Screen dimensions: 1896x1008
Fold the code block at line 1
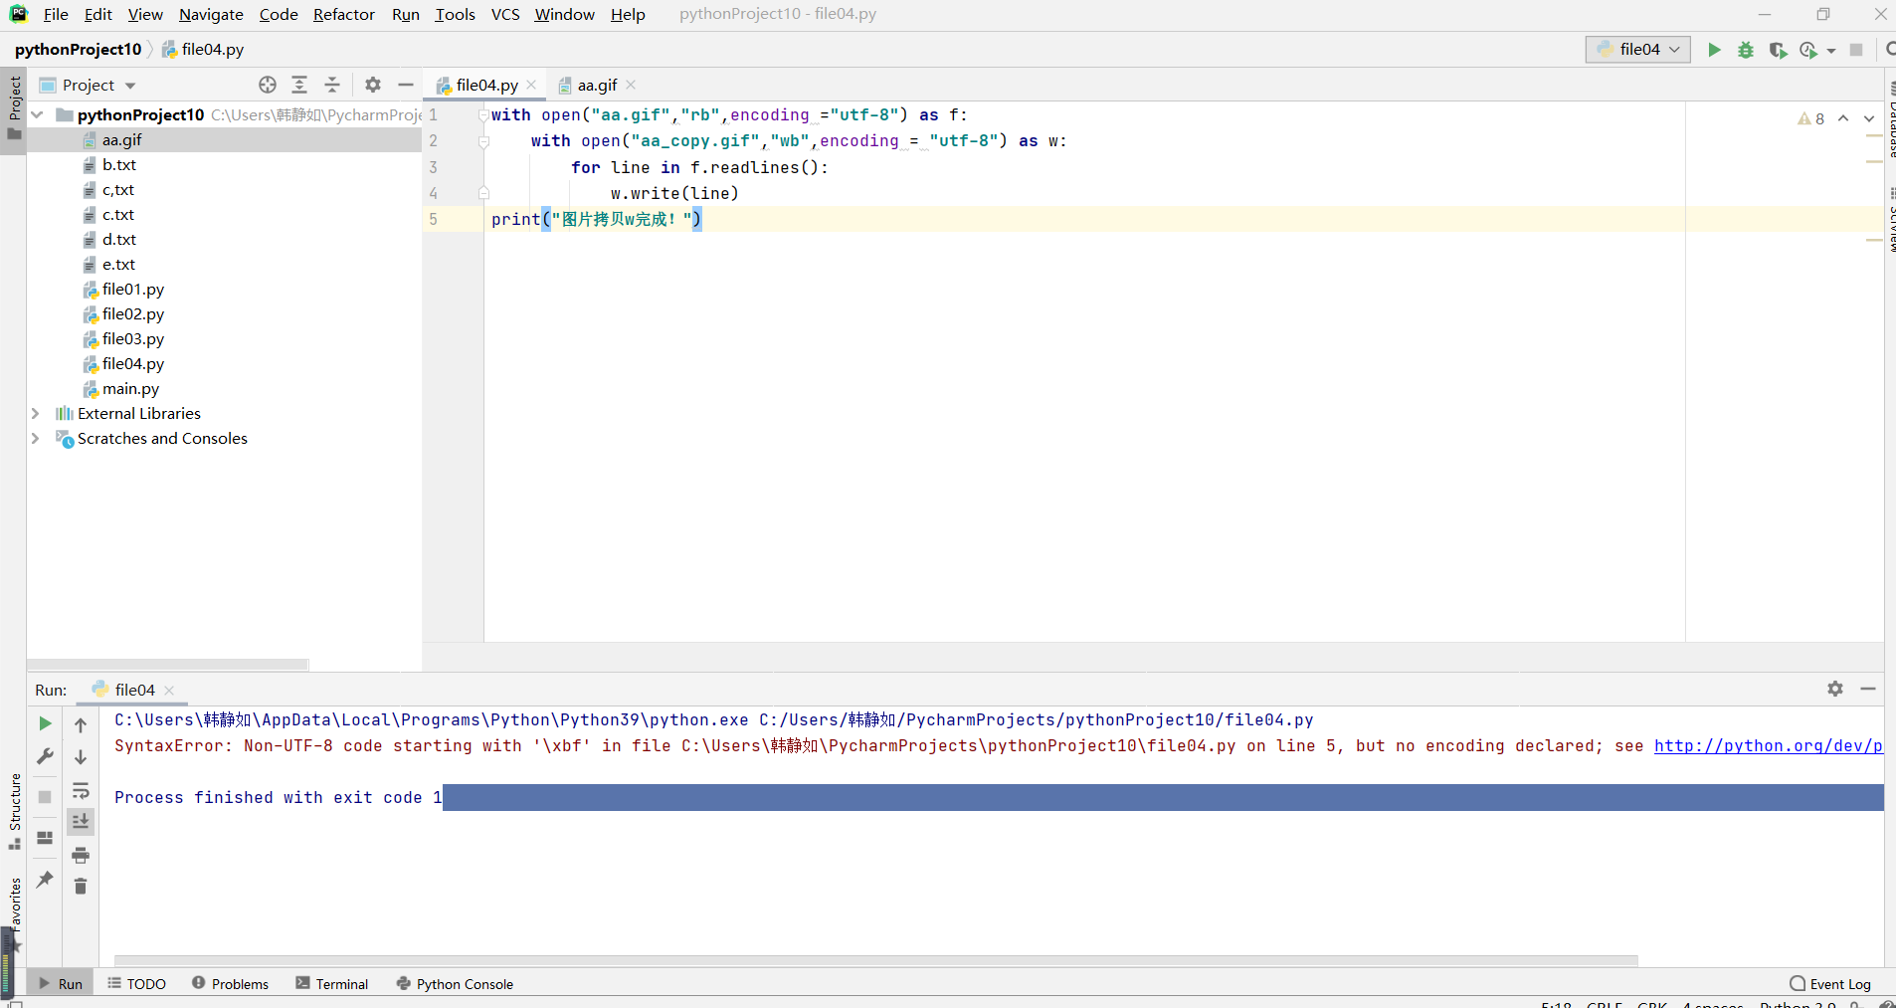(x=483, y=115)
